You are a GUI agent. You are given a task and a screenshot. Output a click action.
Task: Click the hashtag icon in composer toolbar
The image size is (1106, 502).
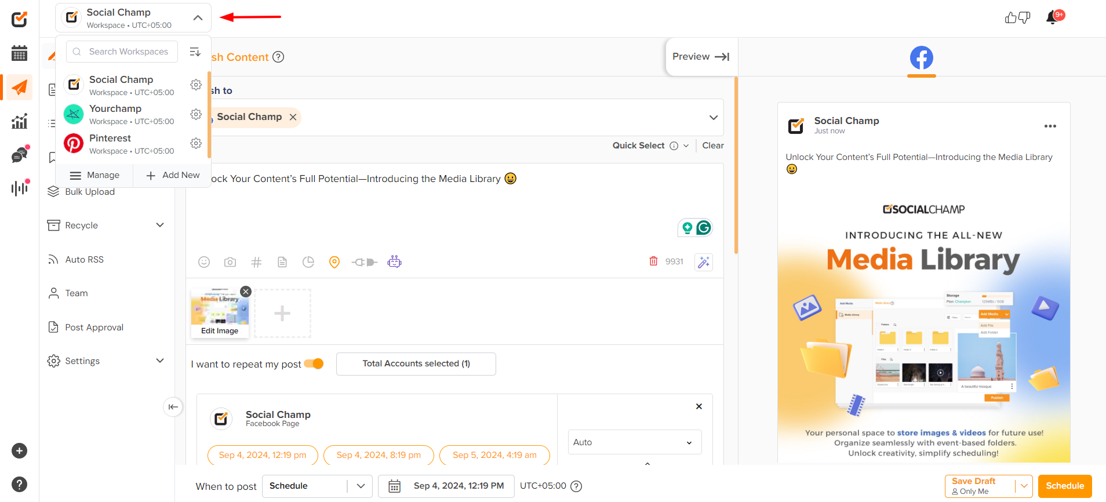pos(256,262)
